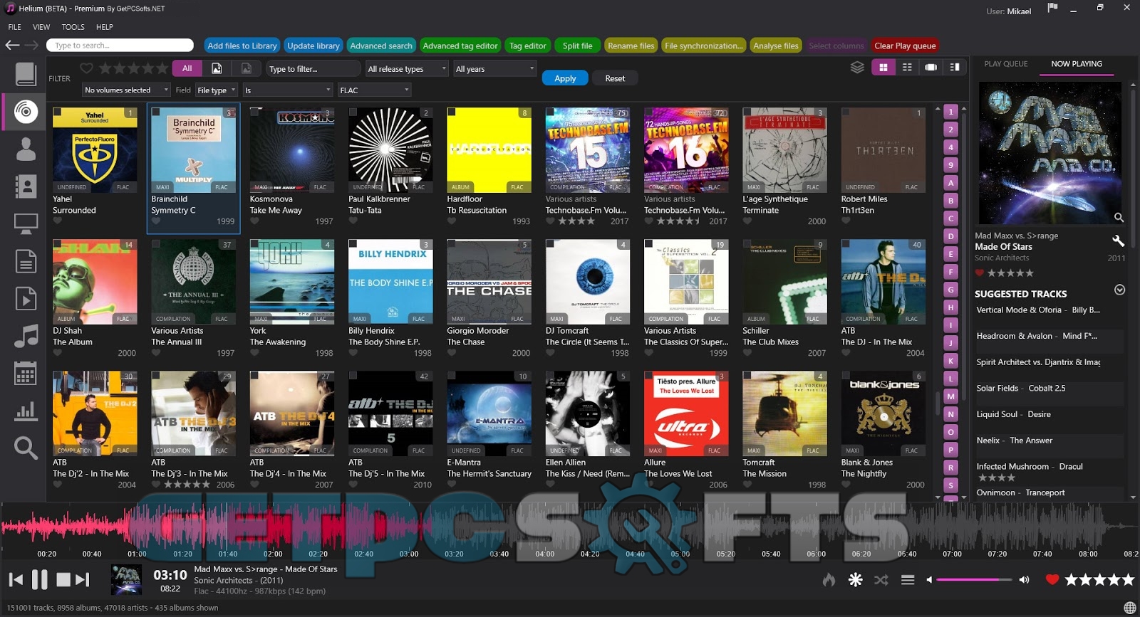Click the globe icon in status bar

click(1129, 608)
